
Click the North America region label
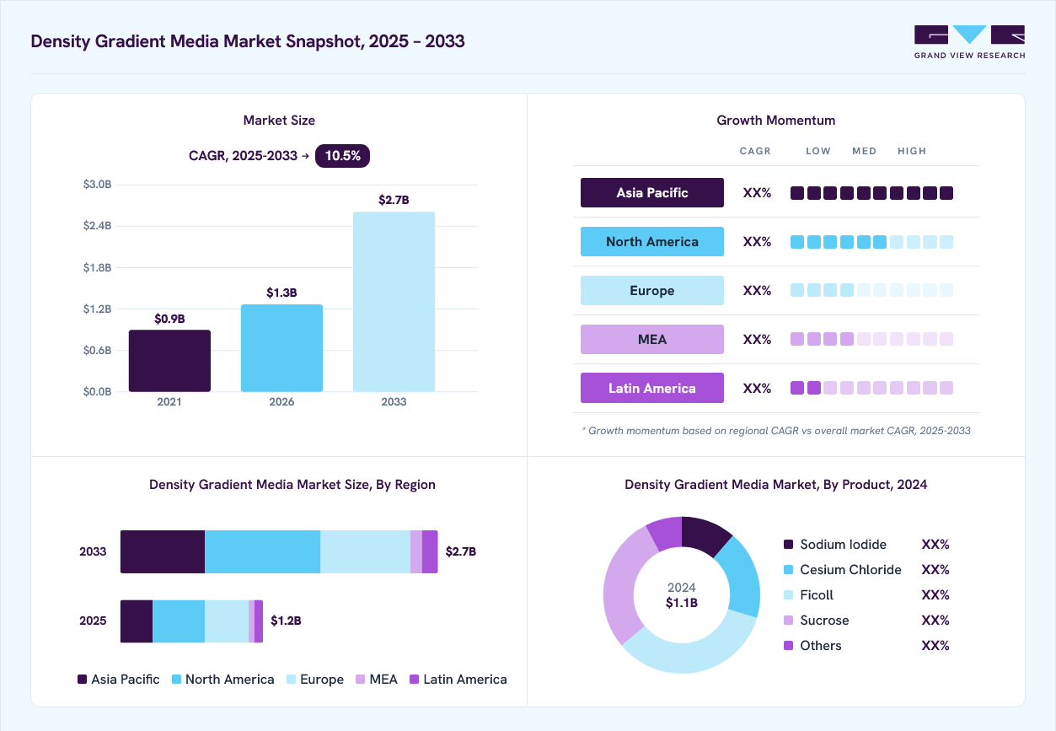[652, 241]
